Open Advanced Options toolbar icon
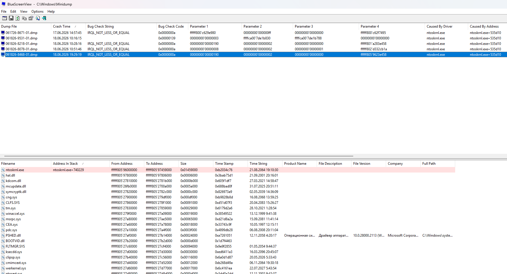The image size is (507, 274). click(x=4, y=18)
